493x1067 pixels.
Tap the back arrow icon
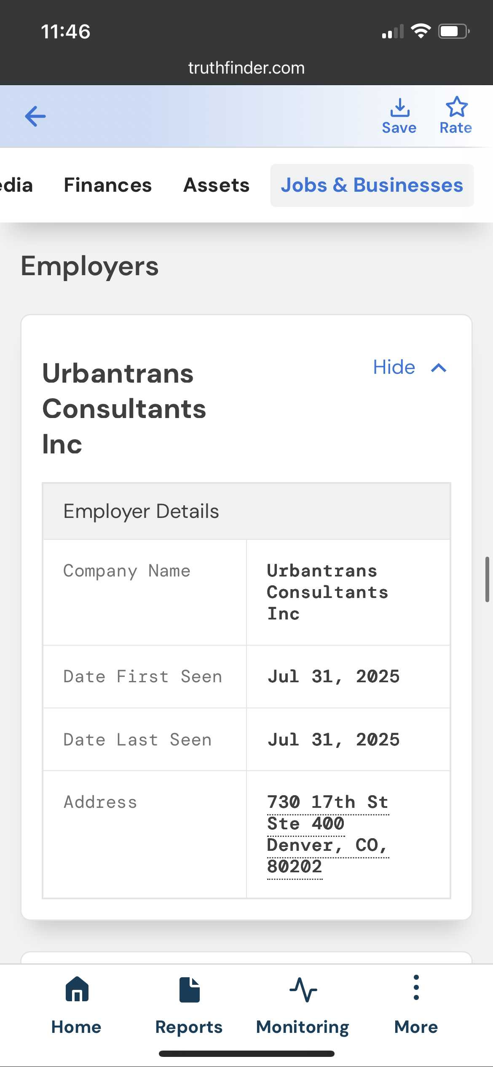coord(35,116)
